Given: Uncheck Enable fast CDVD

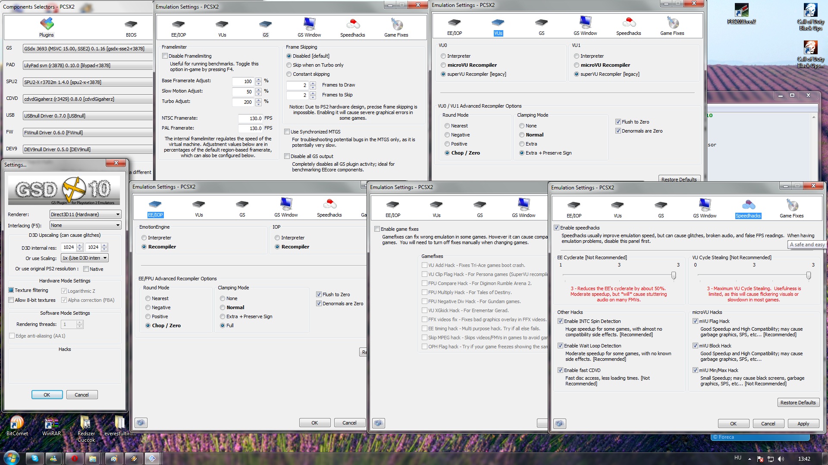Looking at the screenshot, I should pos(560,370).
